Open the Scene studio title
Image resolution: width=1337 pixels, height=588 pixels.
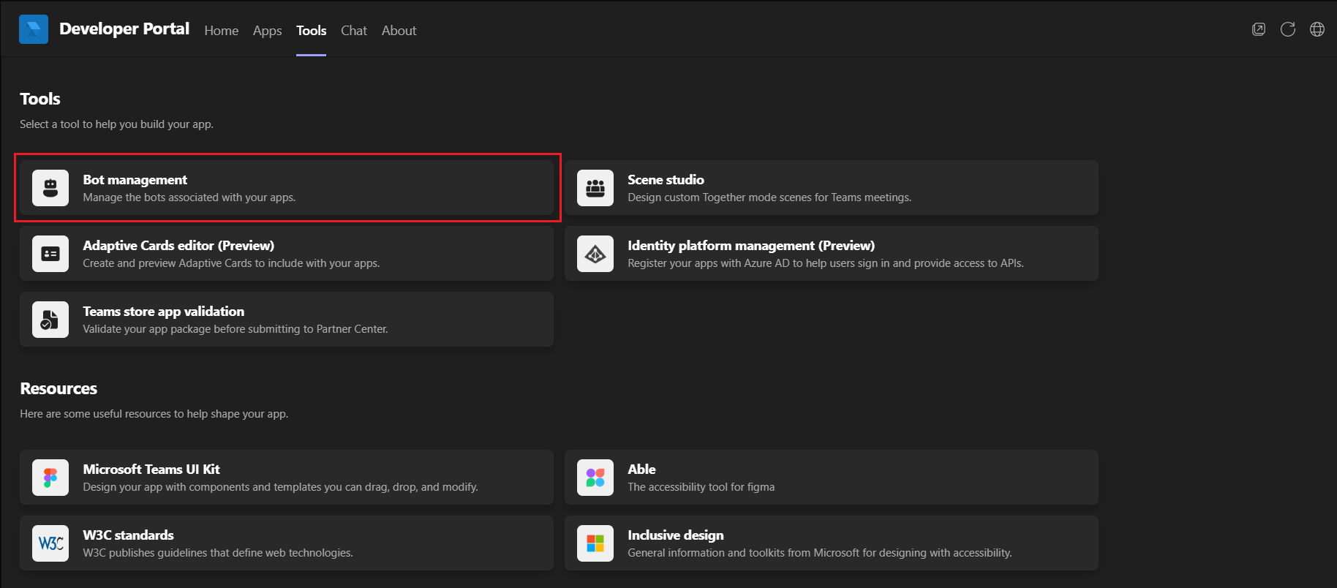pos(666,180)
